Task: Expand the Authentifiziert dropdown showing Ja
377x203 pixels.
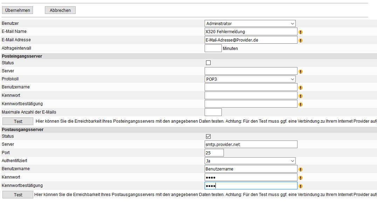Action: pos(250,161)
